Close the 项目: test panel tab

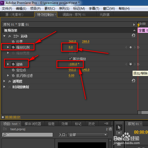[x=19, y=124]
